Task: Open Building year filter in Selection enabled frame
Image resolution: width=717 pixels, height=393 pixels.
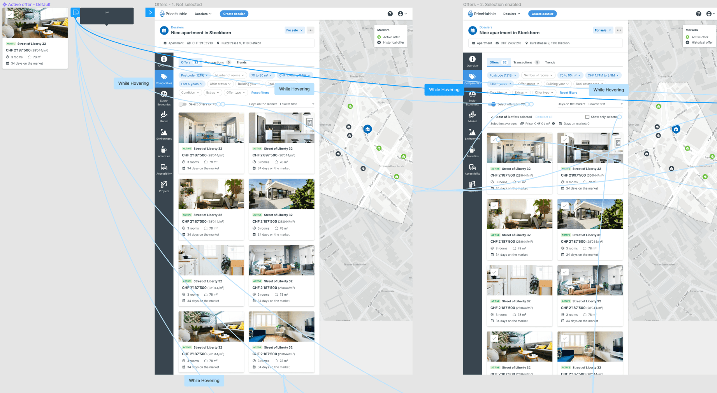Action: (x=557, y=84)
